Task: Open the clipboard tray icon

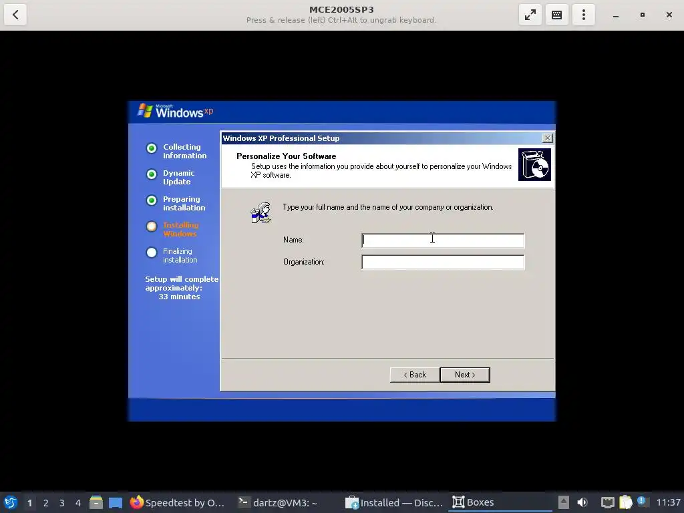Action: (625, 502)
